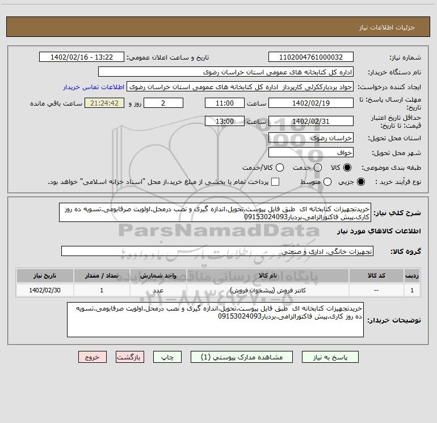Click the شهر محل تحویل field خواف
This screenshot has width=437, height=423.
[311, 152]
